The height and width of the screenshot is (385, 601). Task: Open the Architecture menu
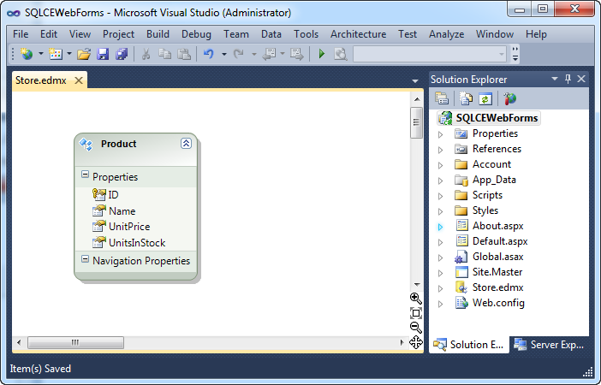click(x=358, y=34)
